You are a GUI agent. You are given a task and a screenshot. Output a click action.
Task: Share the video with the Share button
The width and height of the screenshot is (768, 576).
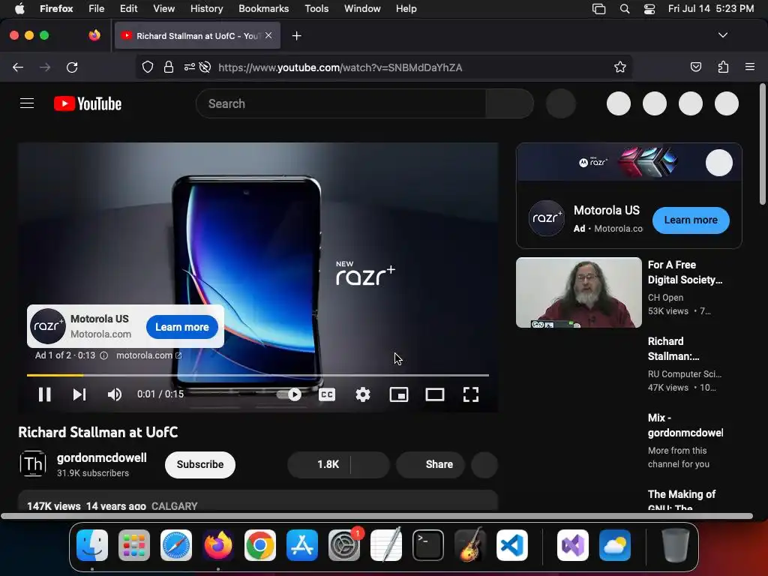tap(430, 464)
